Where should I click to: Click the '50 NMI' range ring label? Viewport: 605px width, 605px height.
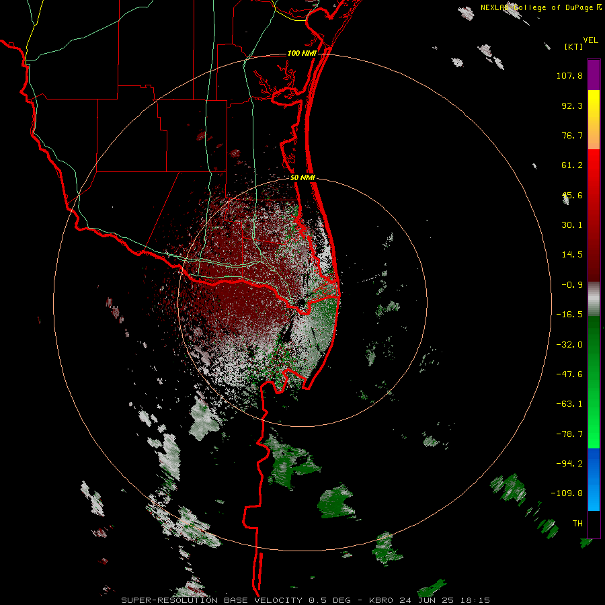pos(302,177)
